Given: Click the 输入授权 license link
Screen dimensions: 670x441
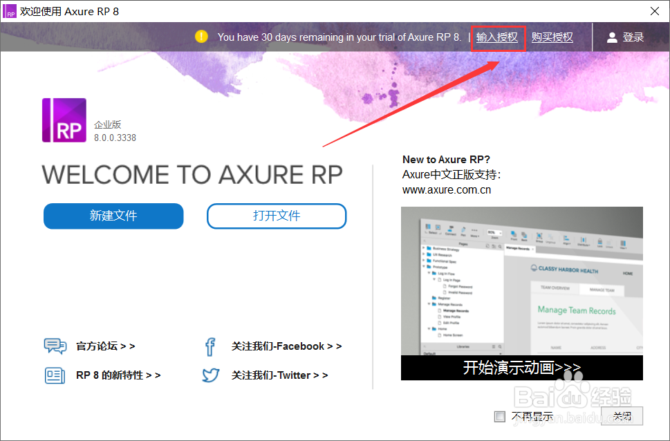Looking at the screenshot, I should 497,37.
